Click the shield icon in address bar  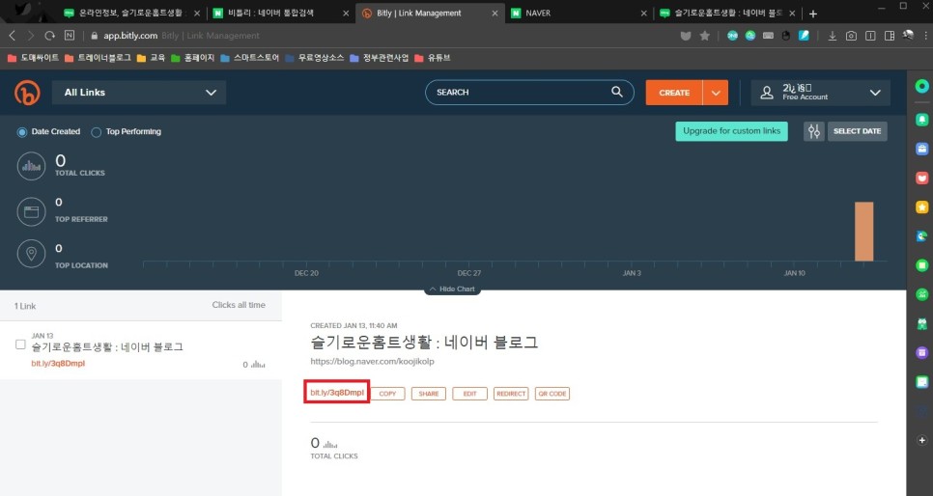click(x=686, y=36)
